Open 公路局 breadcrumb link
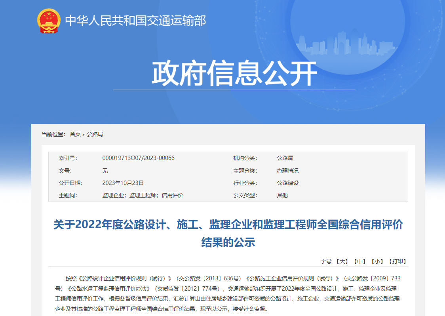445x316 pixels. [x=95, y=134]
